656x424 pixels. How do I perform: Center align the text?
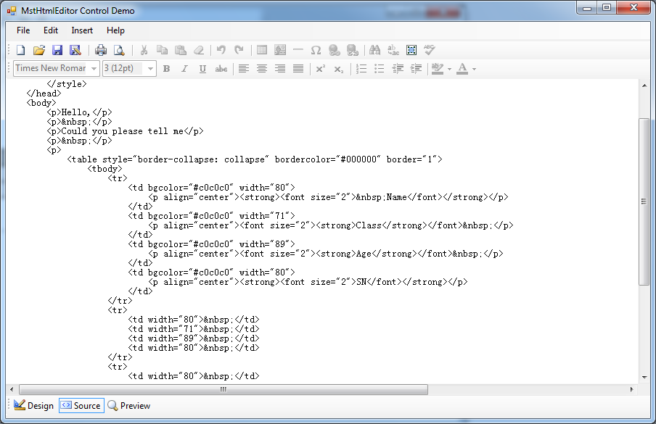262,69
